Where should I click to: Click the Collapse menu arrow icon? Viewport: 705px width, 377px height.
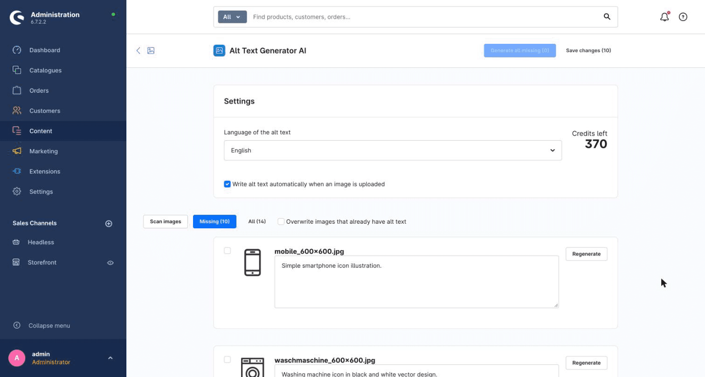(17, 325)
